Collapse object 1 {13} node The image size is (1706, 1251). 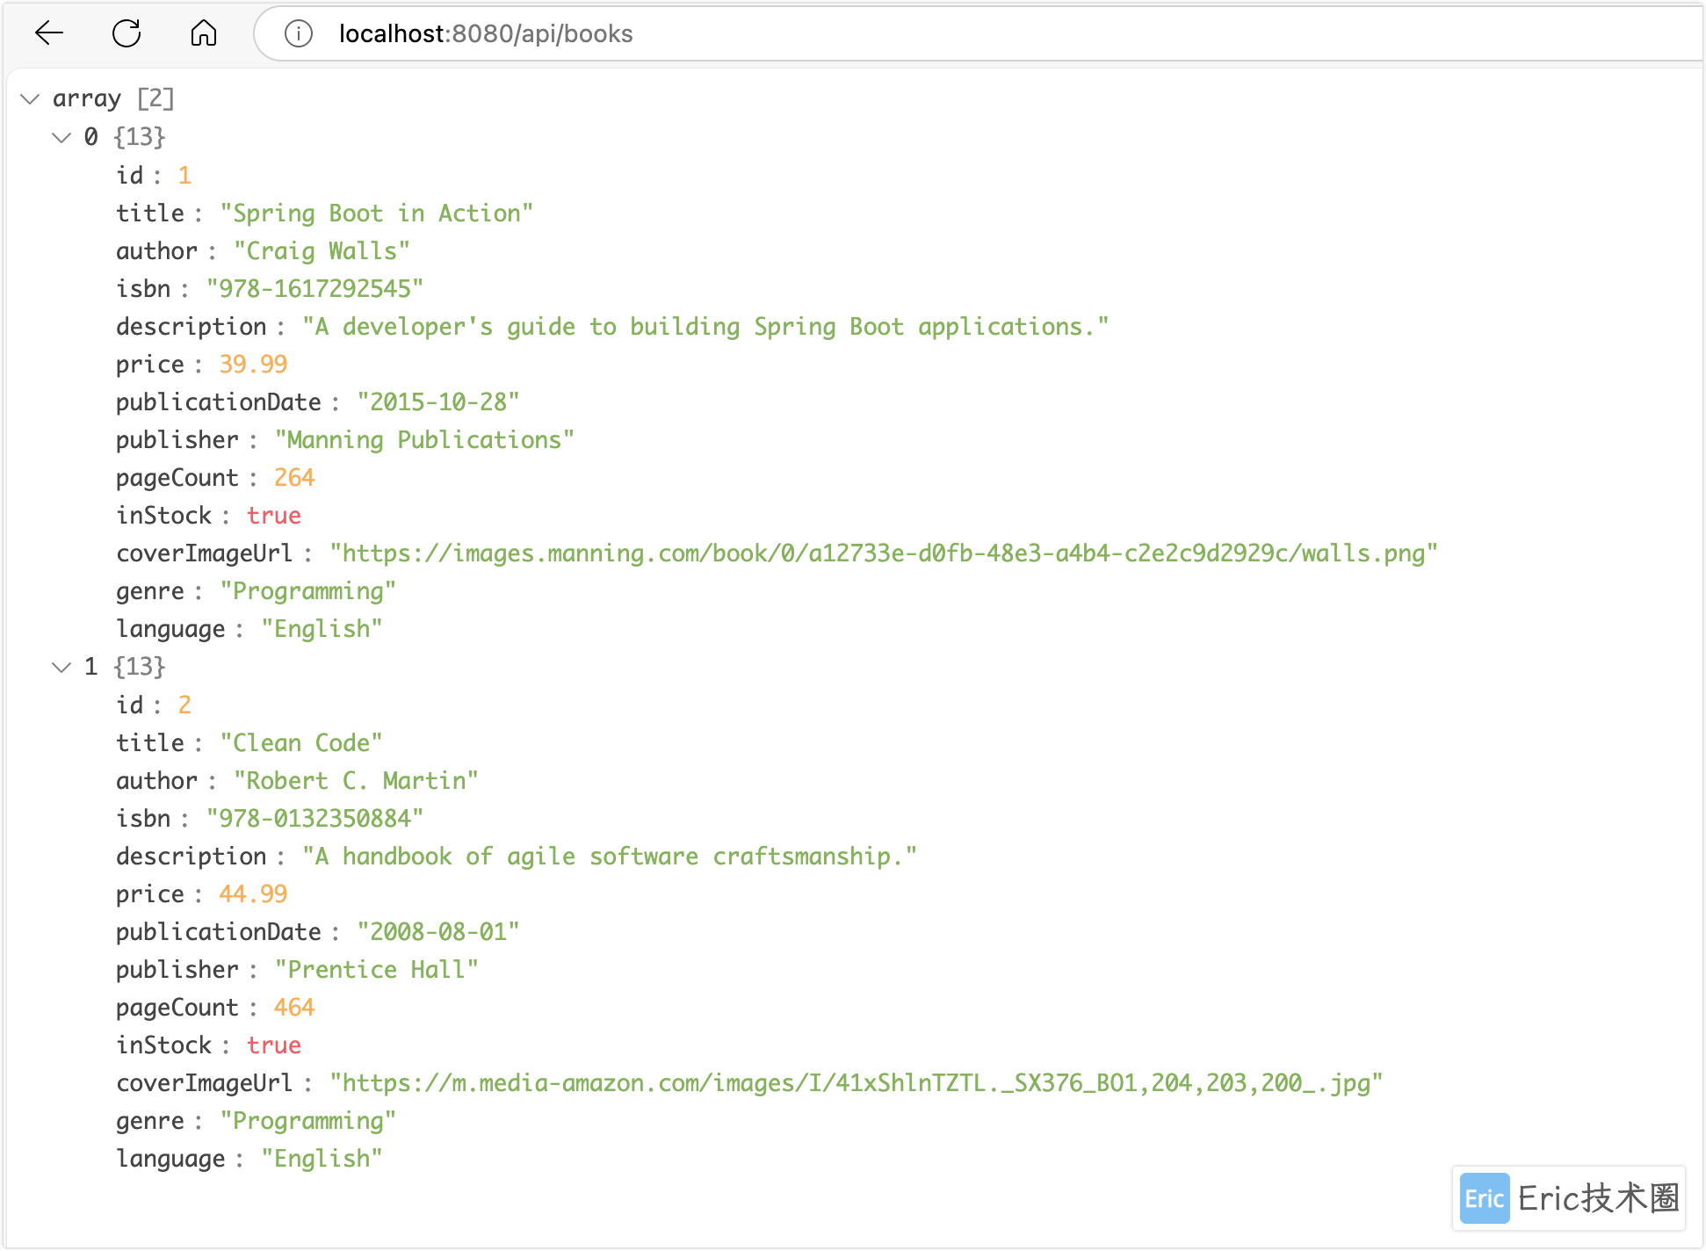61,667
